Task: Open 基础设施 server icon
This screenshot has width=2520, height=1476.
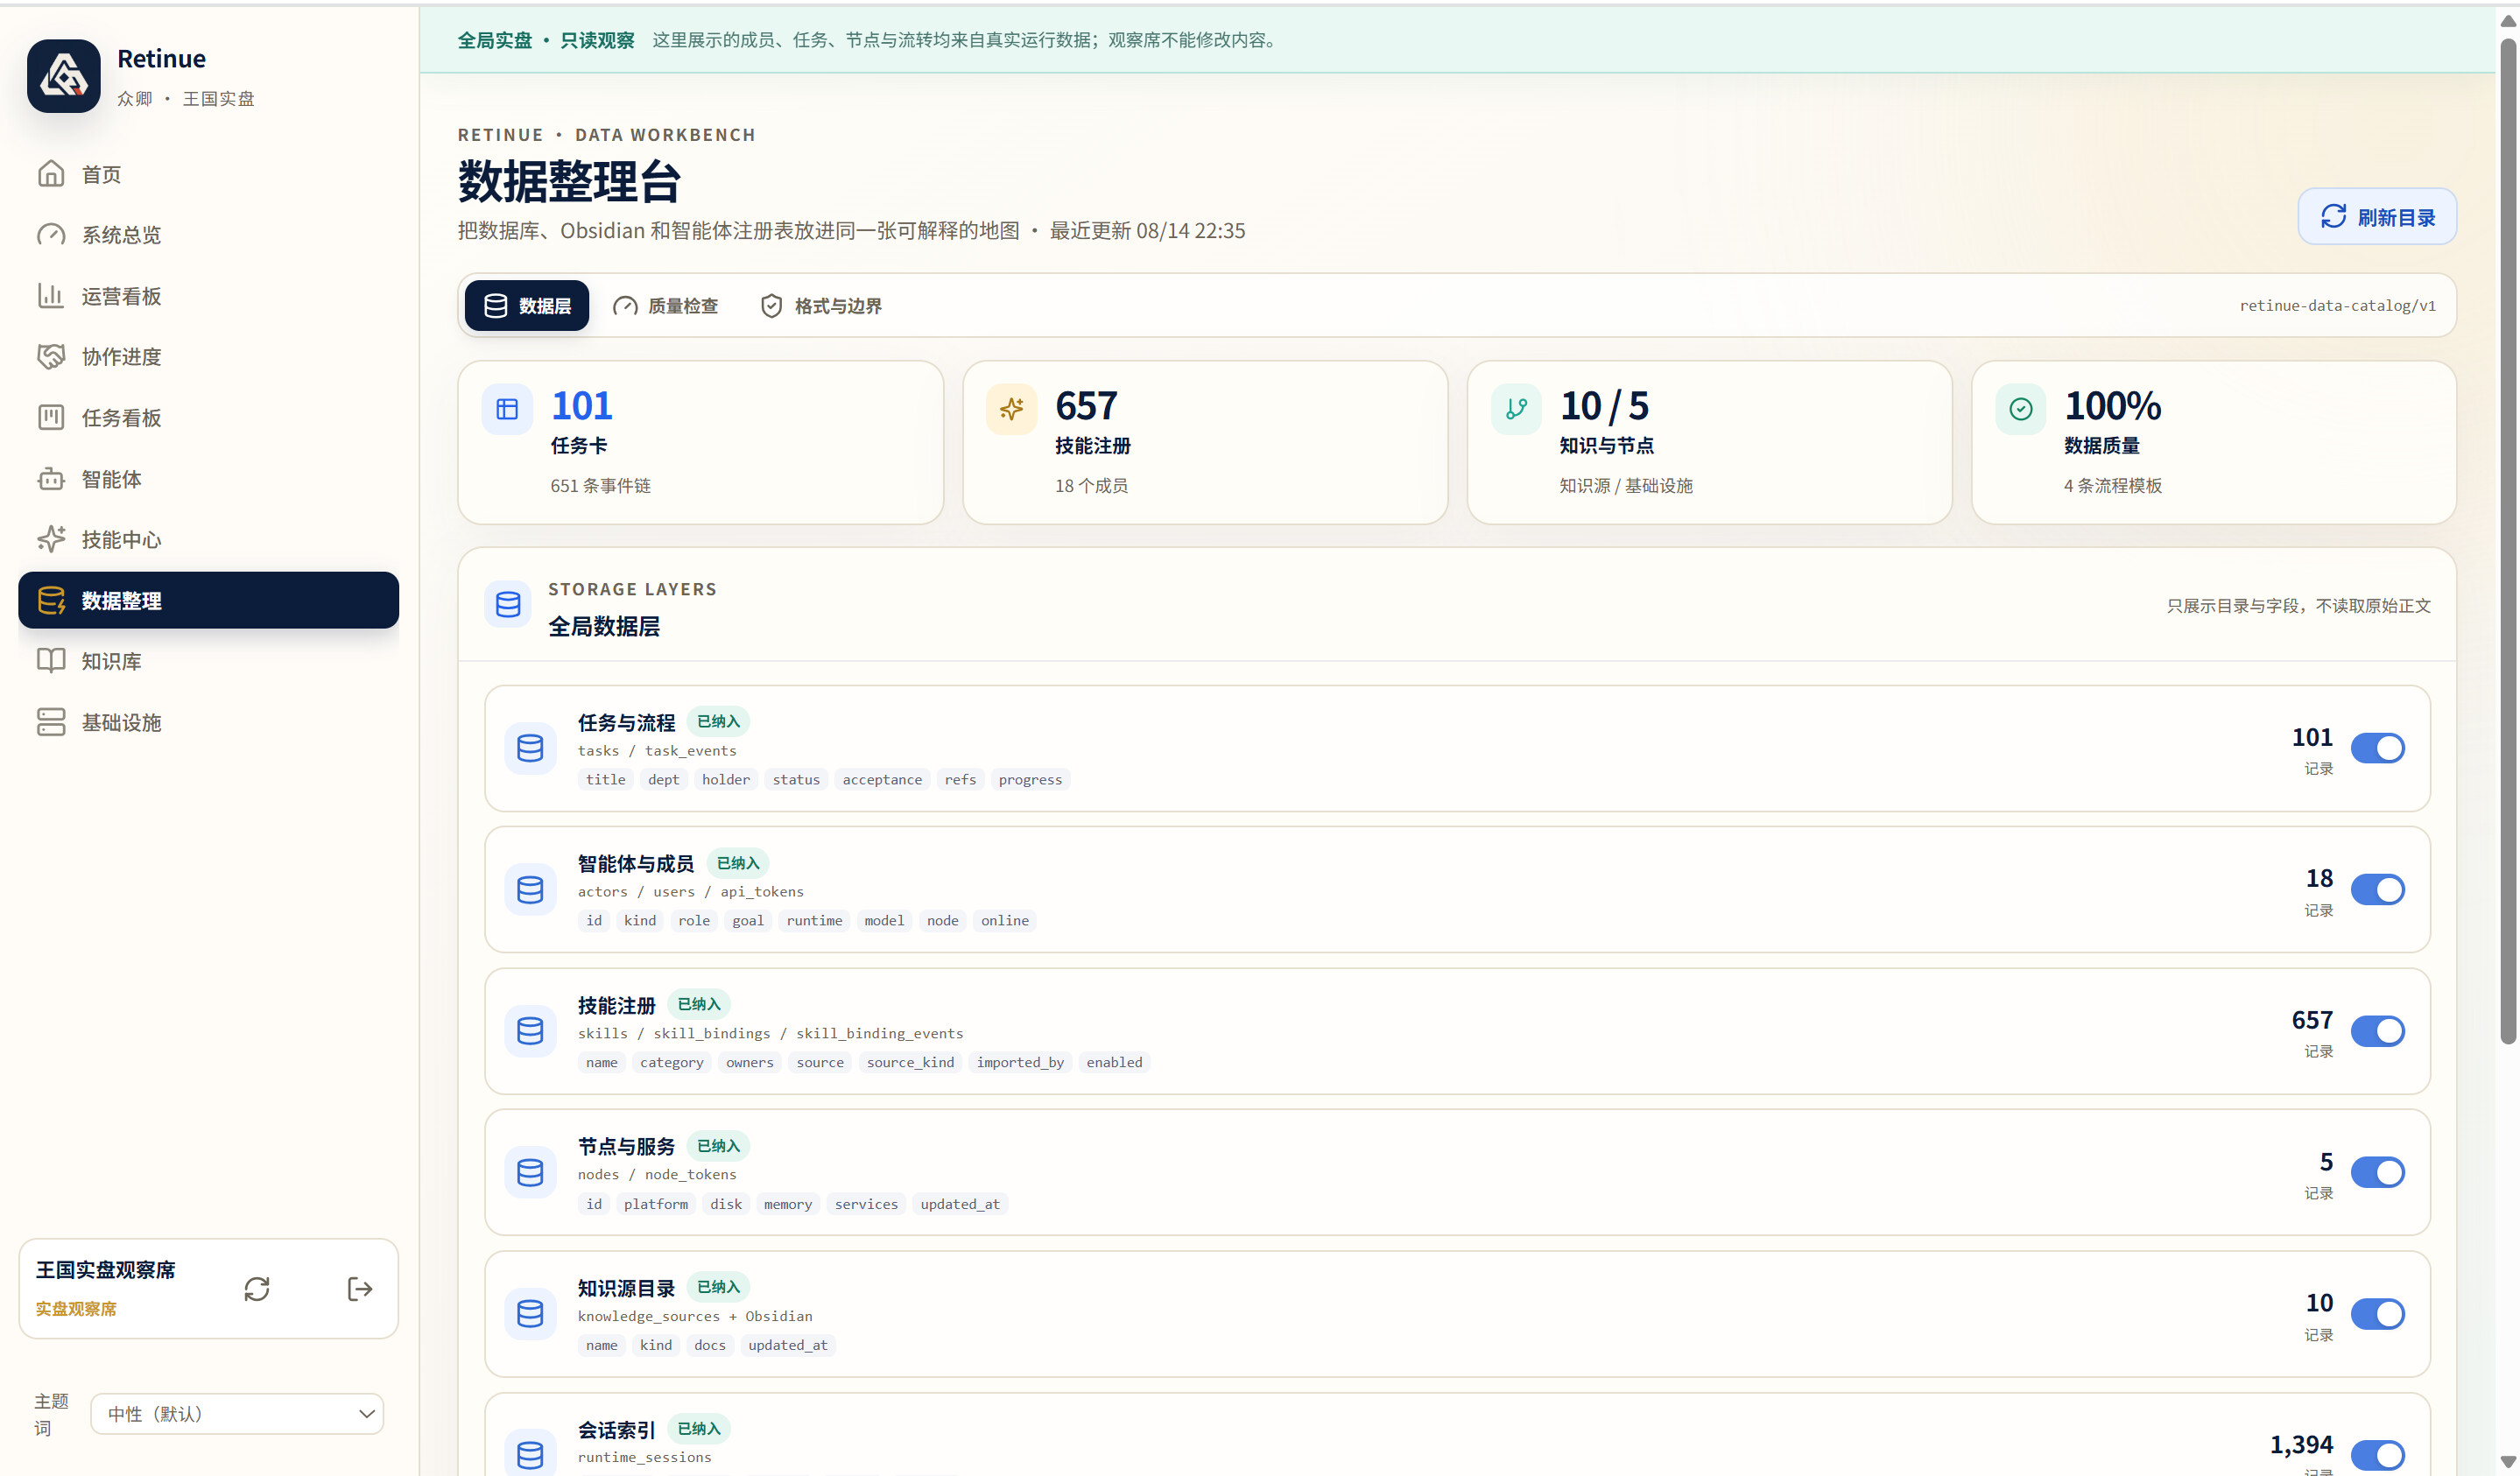Action: (51, 722)
